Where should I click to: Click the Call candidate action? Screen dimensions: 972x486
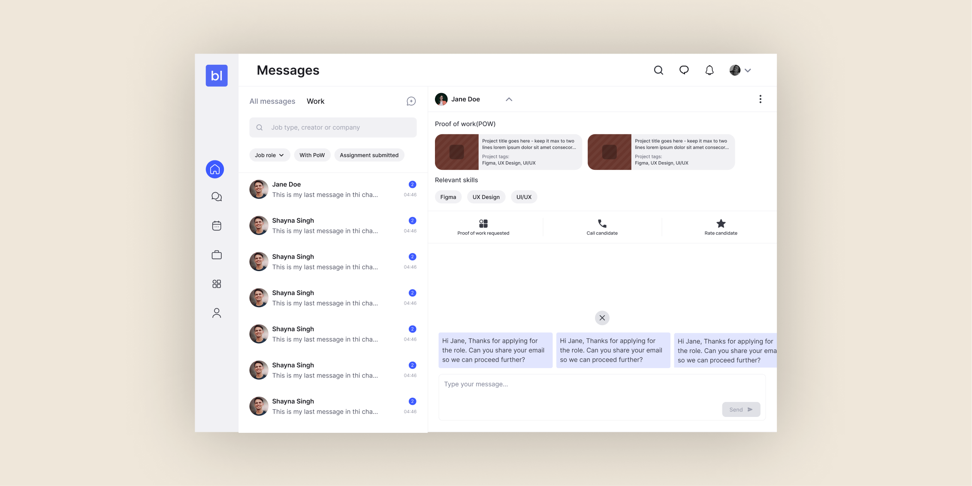tap(602, 227)
